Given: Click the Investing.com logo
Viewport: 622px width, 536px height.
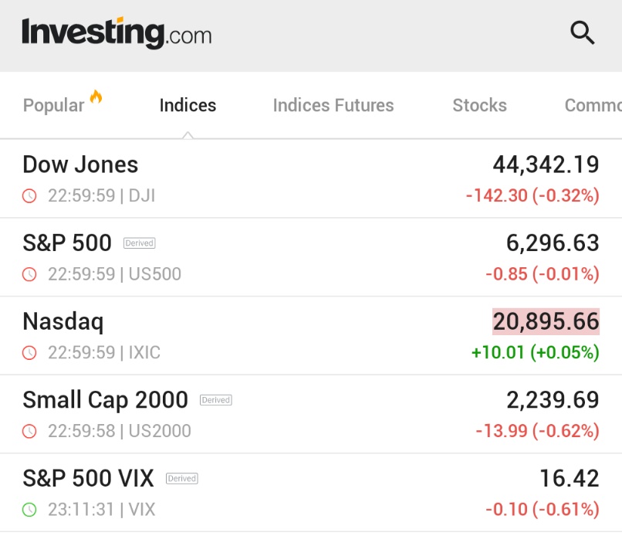Looking at the screenshot, I should click(x=117, y=33).
